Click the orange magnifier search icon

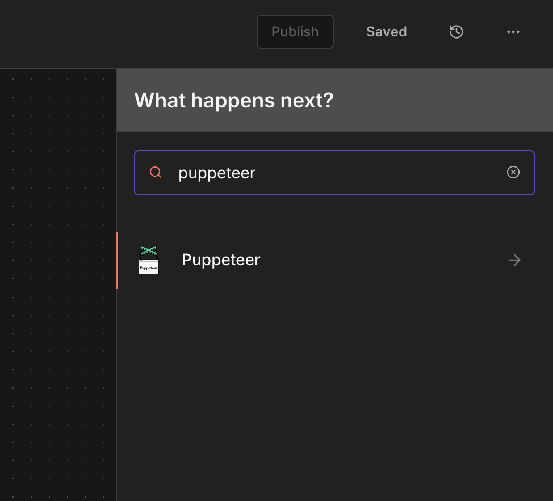(x=156, y=172)
